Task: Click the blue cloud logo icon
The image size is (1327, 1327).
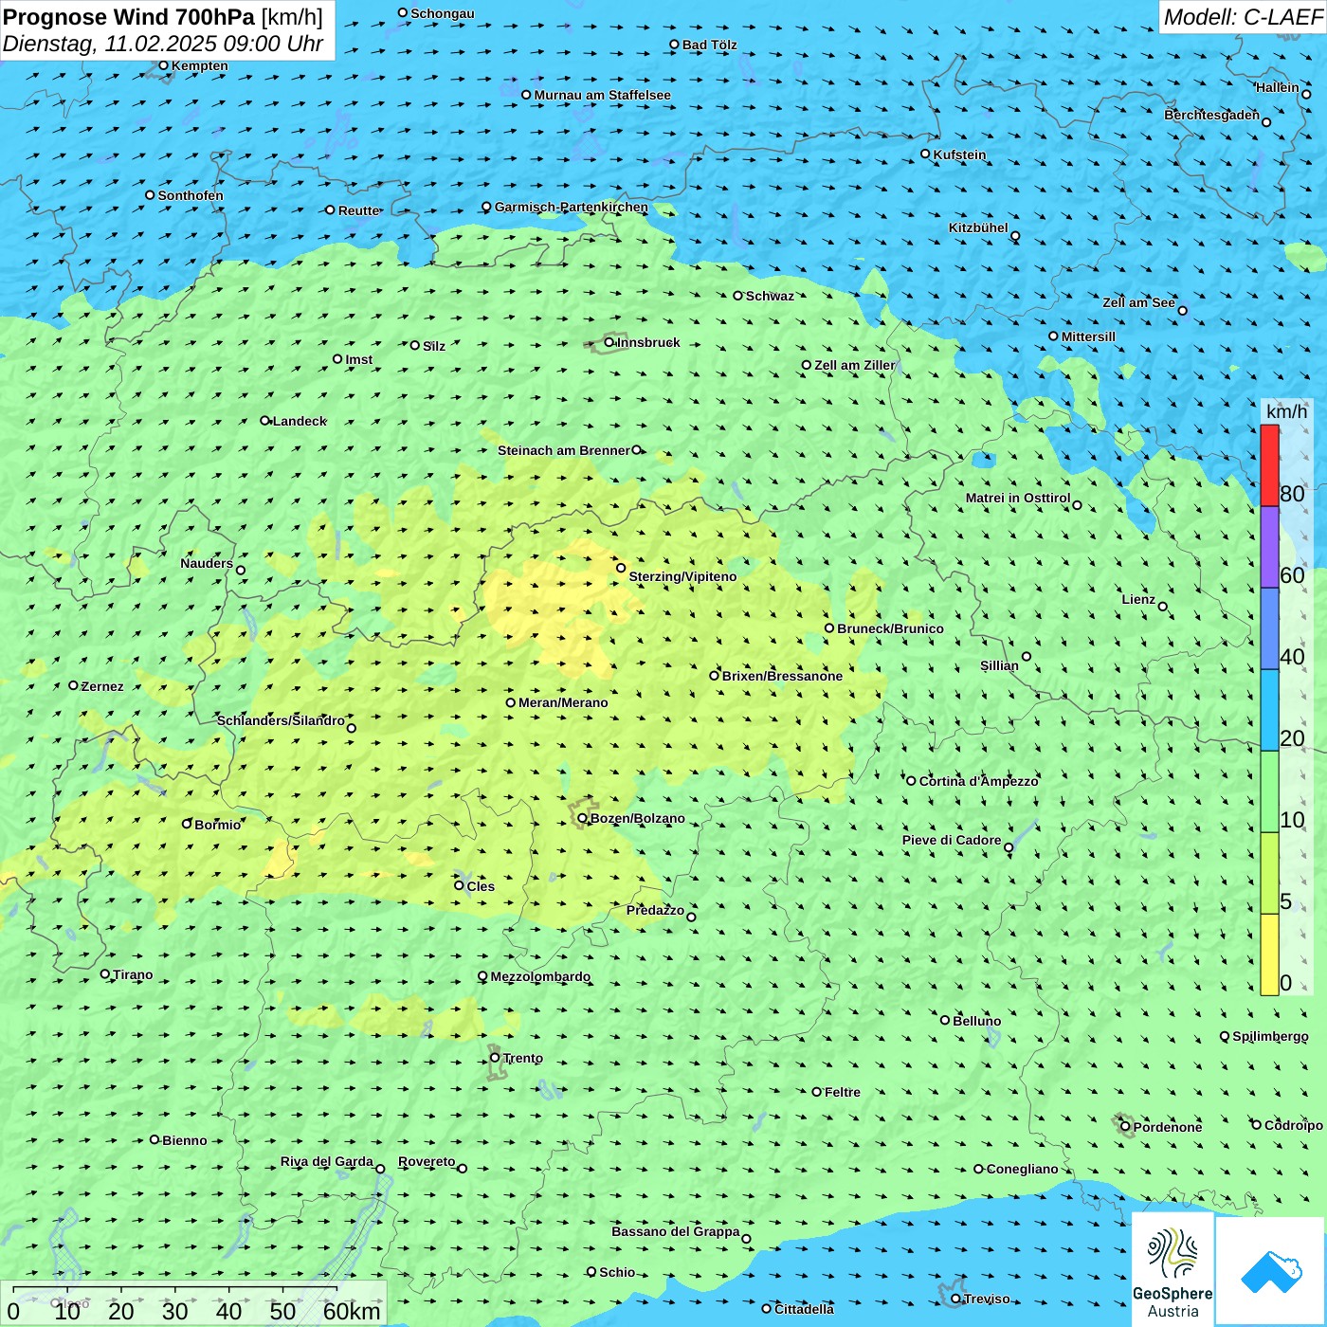Action: click(x=1270, y=1271)
